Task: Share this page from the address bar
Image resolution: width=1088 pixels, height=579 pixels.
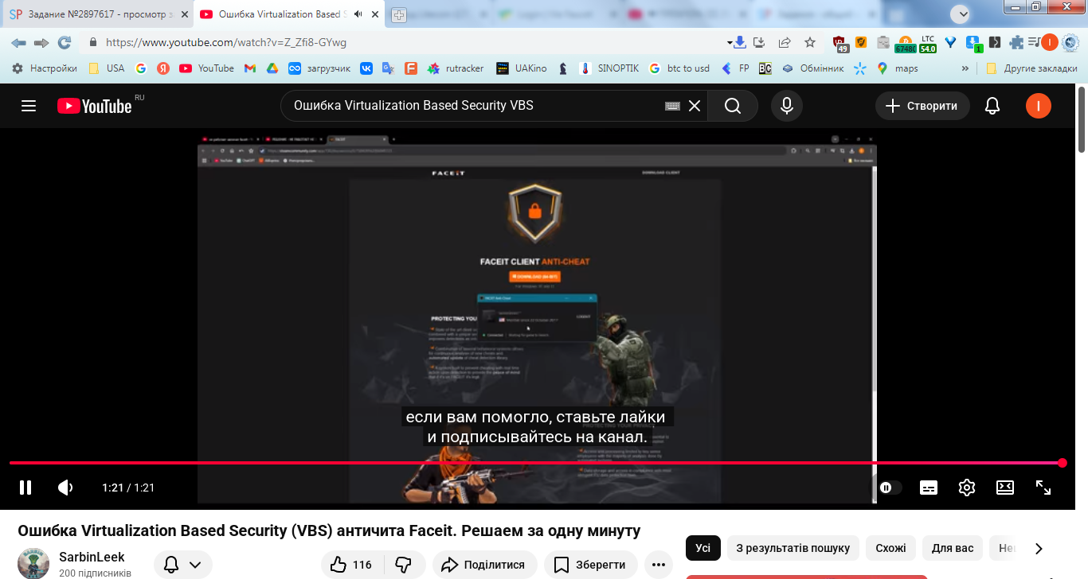Action: (x=785, y=42)
